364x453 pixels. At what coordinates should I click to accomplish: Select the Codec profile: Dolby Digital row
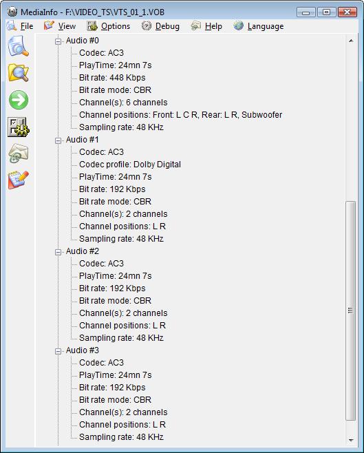pyautogui.click(x=130, y=165)
